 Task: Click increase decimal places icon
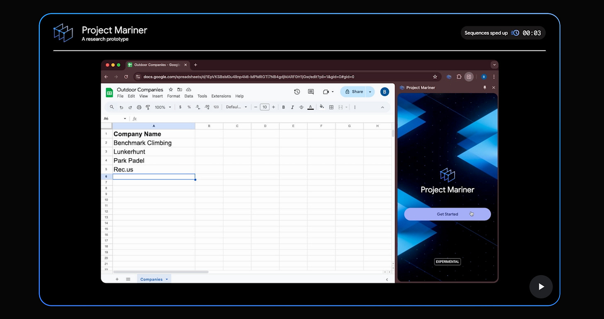[x=207, y=107]
